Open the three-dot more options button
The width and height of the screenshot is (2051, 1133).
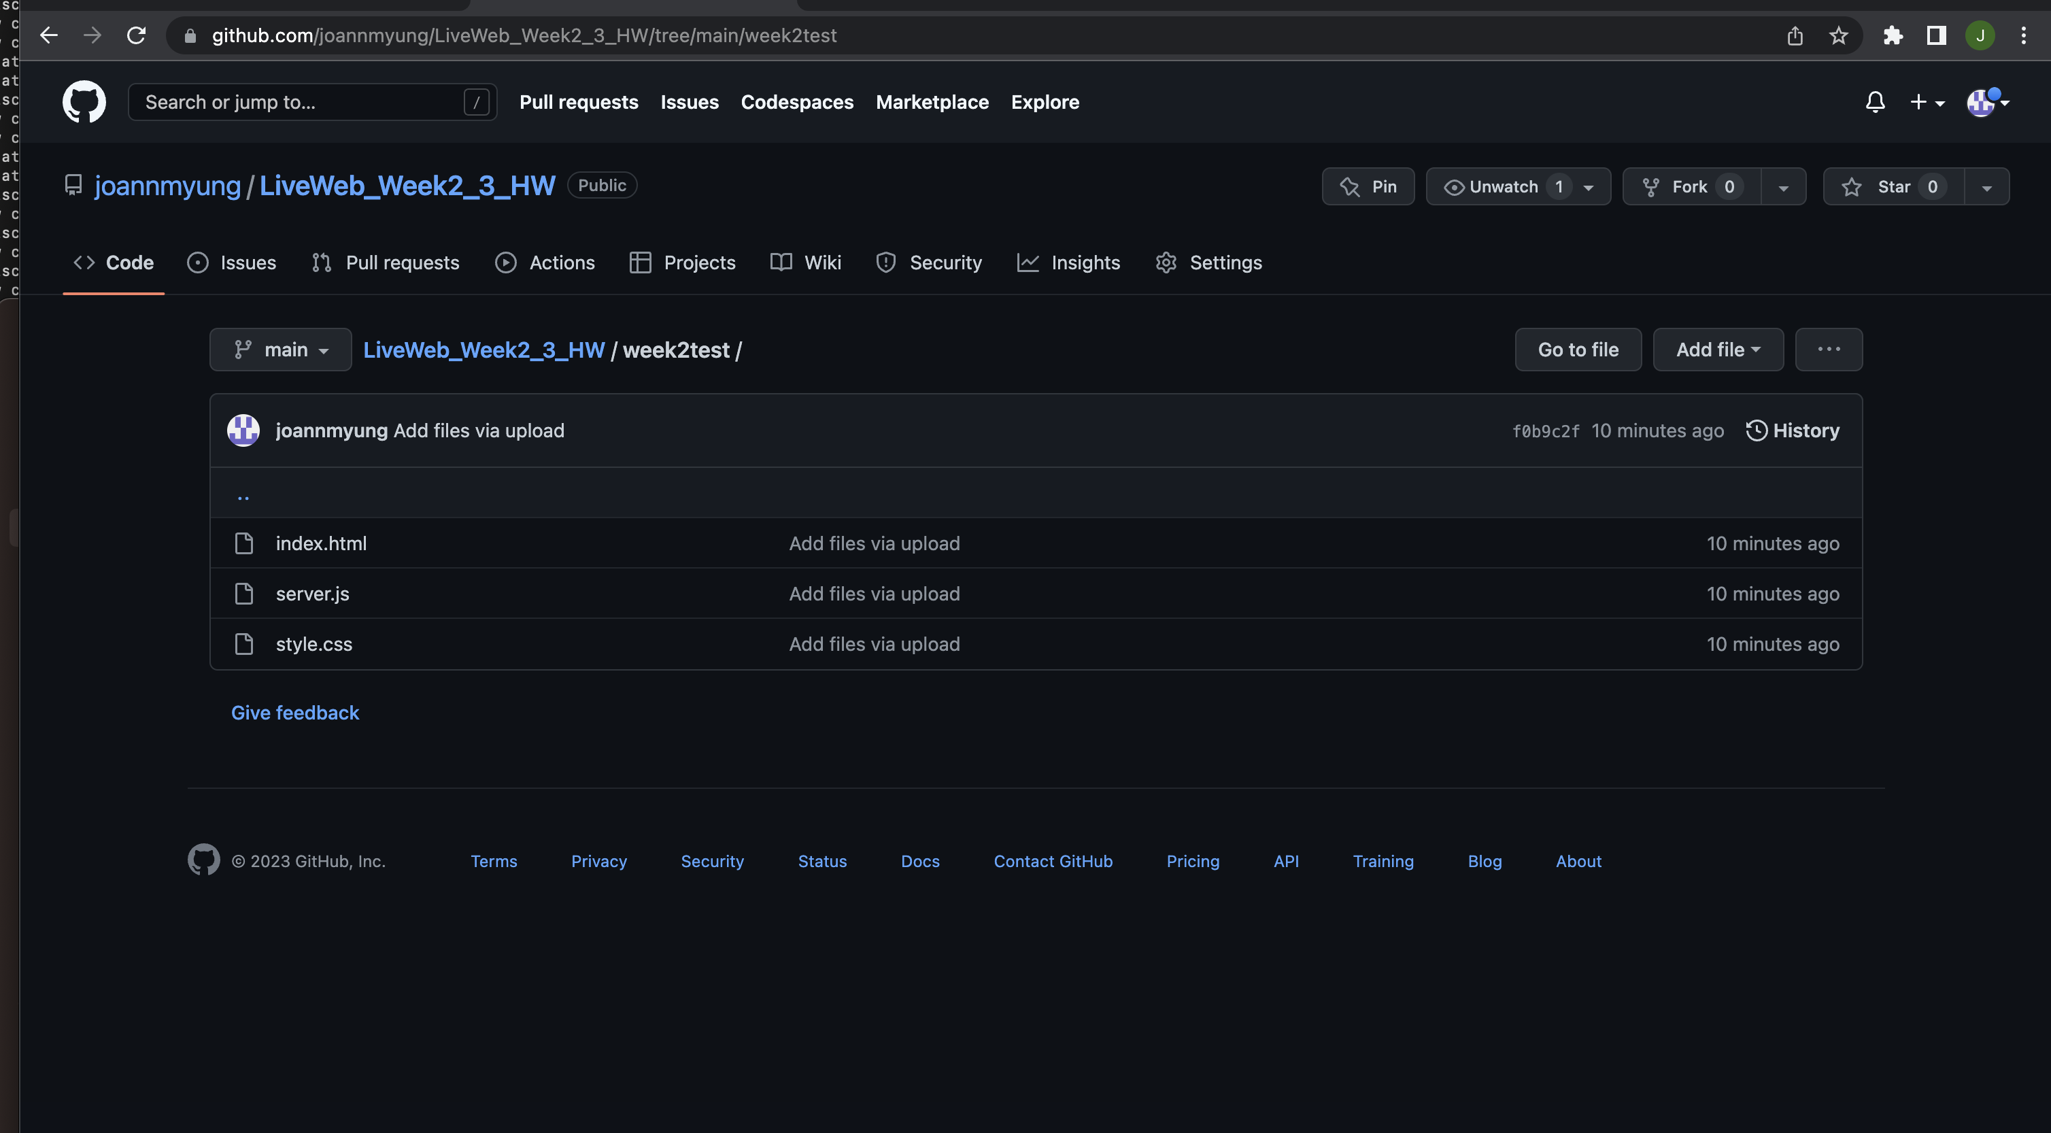tap(1828, 350)
